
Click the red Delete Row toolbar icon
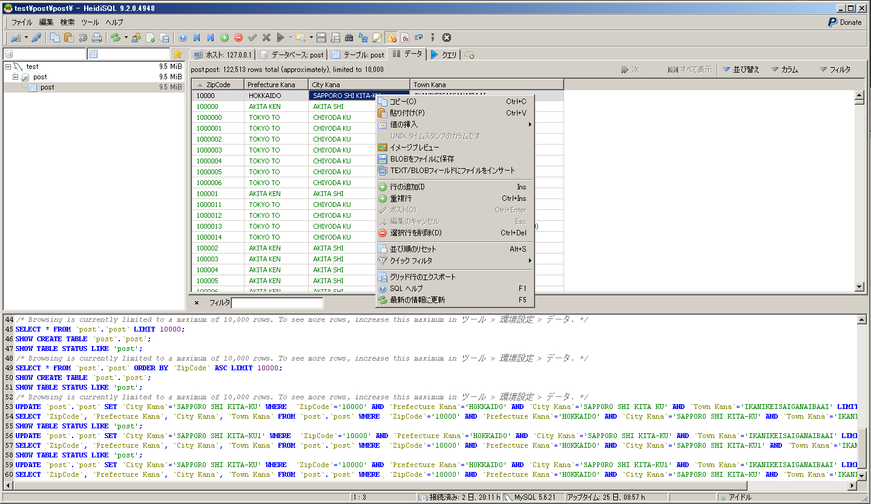tap(238, 38)
